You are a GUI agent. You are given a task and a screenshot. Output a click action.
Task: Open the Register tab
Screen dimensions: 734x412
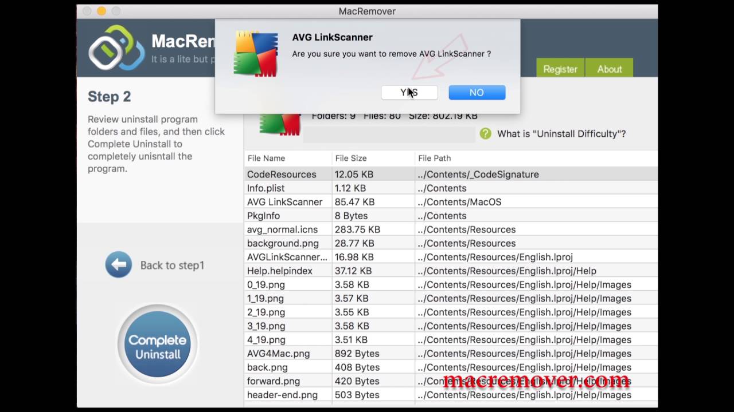click(560, 68)
